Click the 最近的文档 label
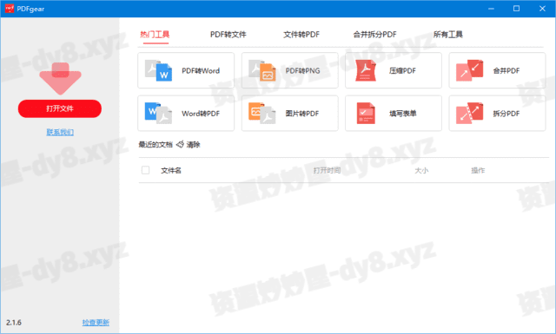The image size is (556, 334). [156, 145]
